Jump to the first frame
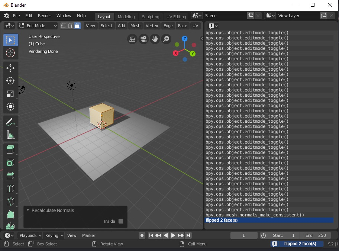This screenshot has width=339, height=251. tap(151, 235)
